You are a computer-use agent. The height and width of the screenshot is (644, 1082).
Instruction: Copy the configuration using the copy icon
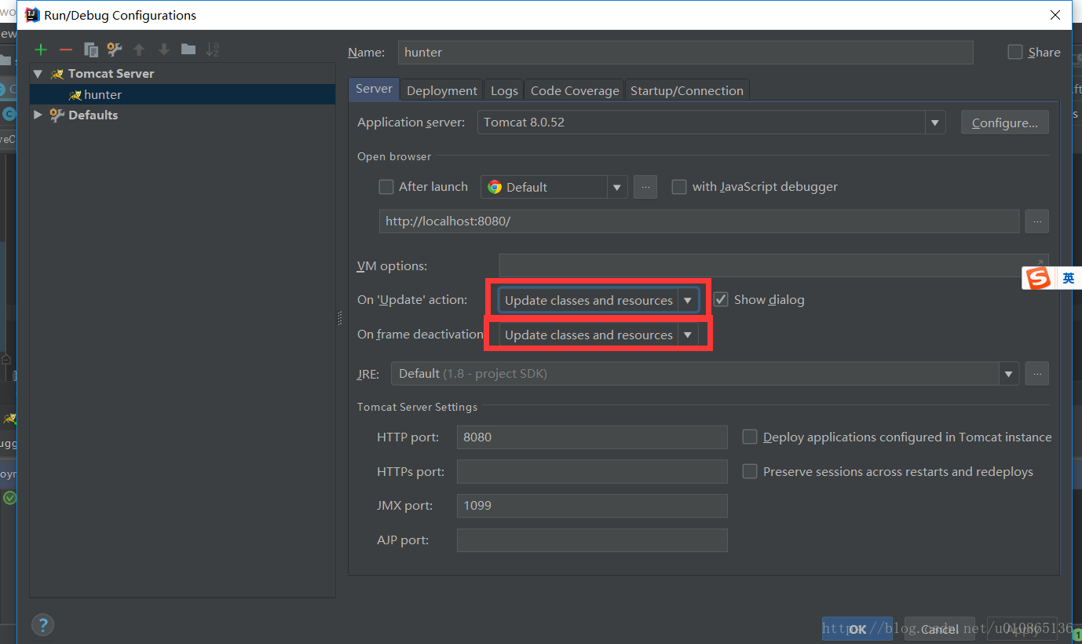90,49
